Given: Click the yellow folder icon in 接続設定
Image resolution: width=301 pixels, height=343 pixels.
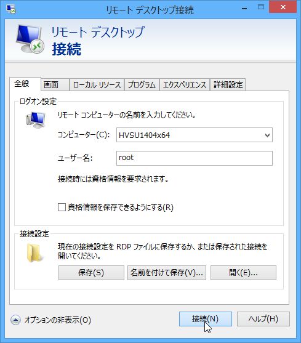Looking at the screenshot, I should point(34,253).
